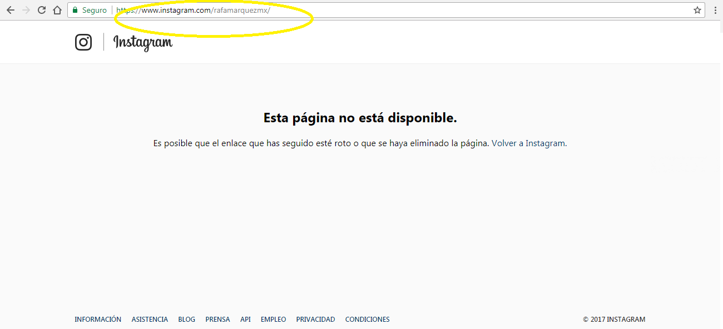
Task: Click the browser back arrow
Action: pyautogui.click(x=10, y=10)
